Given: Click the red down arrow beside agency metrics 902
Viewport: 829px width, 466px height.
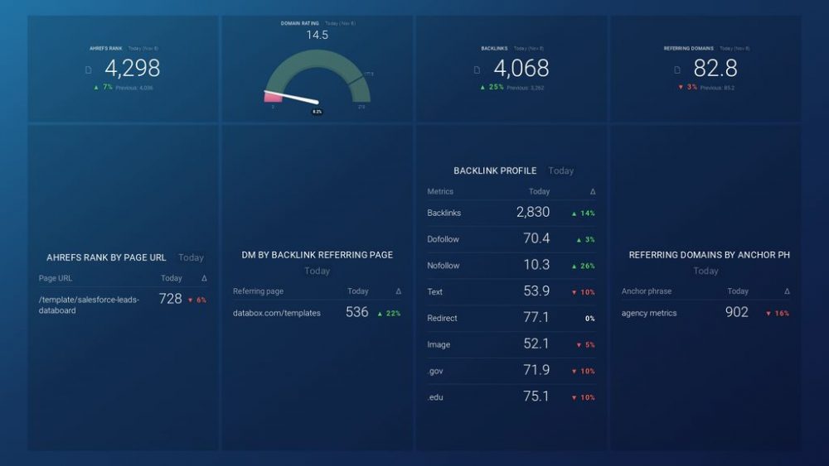Looking at the screenshot, I should tap(768, 314).
